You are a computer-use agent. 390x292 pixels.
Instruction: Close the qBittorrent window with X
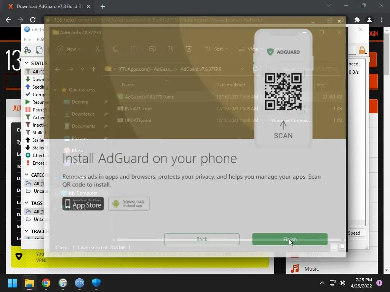(x=360, y=29)
